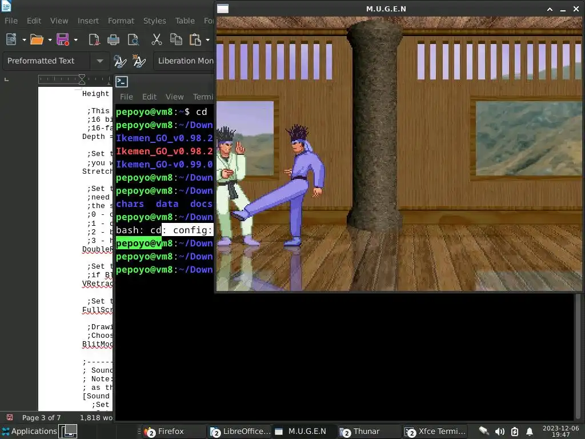Image resolution: width=585 pixels, height=439 pixels.
Task: Click the battery power tray icon
Action: 515,432
